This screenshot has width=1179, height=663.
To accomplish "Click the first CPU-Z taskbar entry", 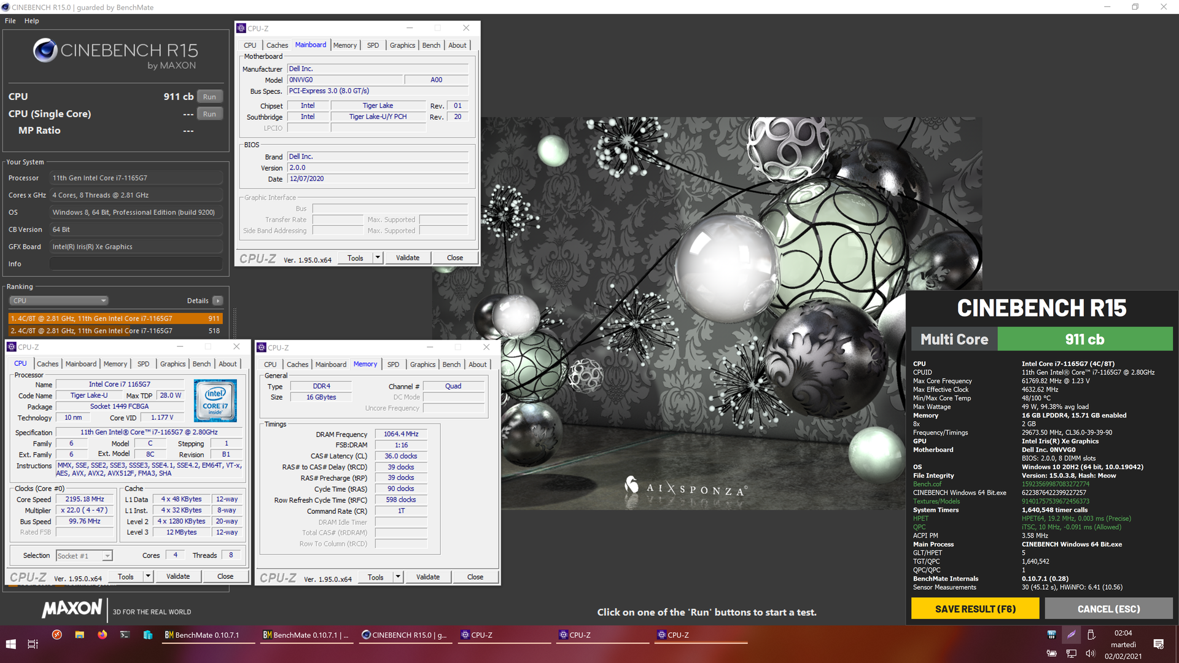I will point(504,635).
